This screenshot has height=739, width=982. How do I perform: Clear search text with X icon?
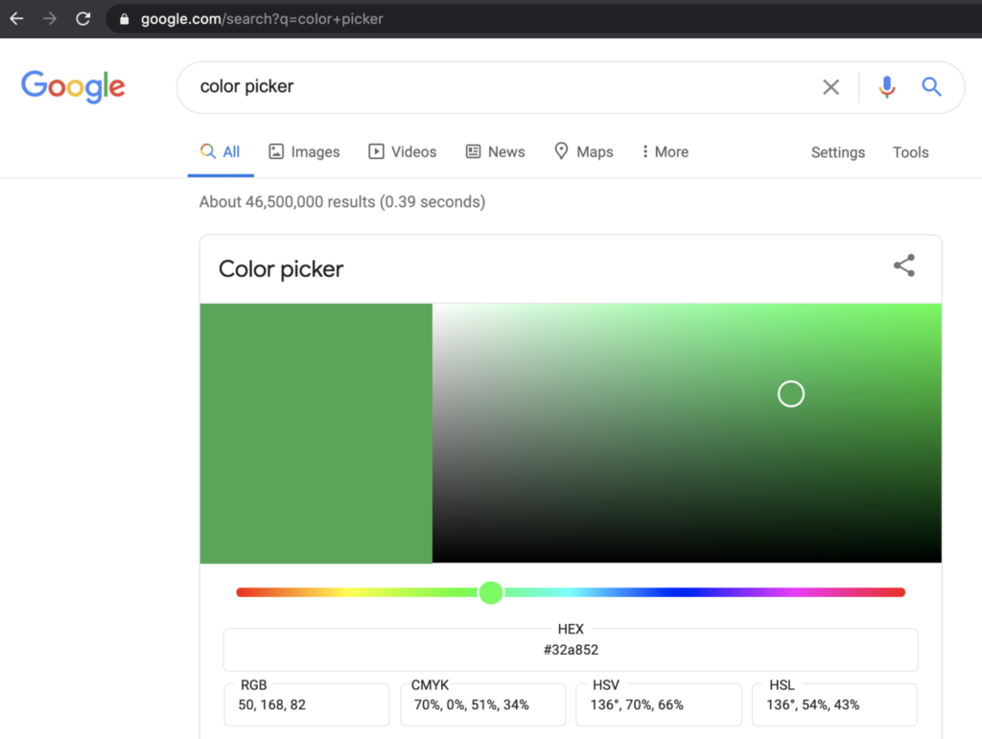830,87
